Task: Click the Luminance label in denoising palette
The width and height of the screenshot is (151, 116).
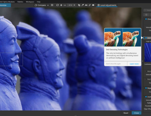Action: point(148,64)
